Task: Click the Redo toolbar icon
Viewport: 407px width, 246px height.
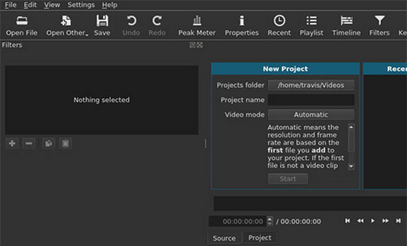Action: click(x=157, y=26)
